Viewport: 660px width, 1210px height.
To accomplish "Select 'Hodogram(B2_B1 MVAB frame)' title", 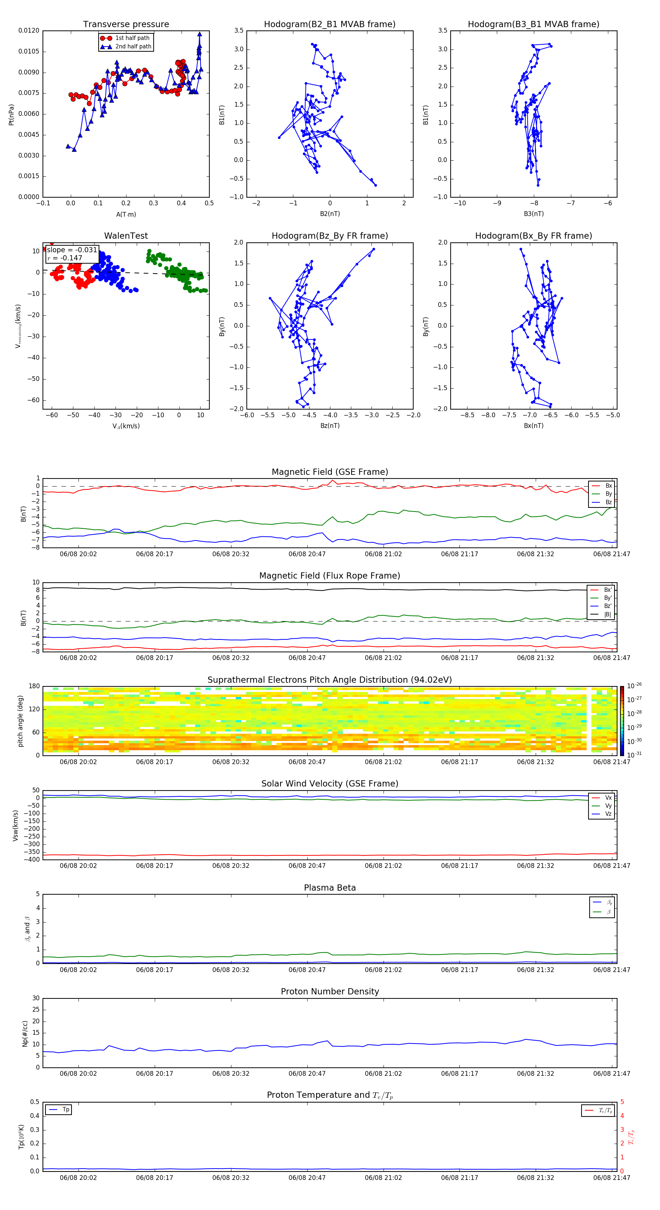I will pos(330,25).
